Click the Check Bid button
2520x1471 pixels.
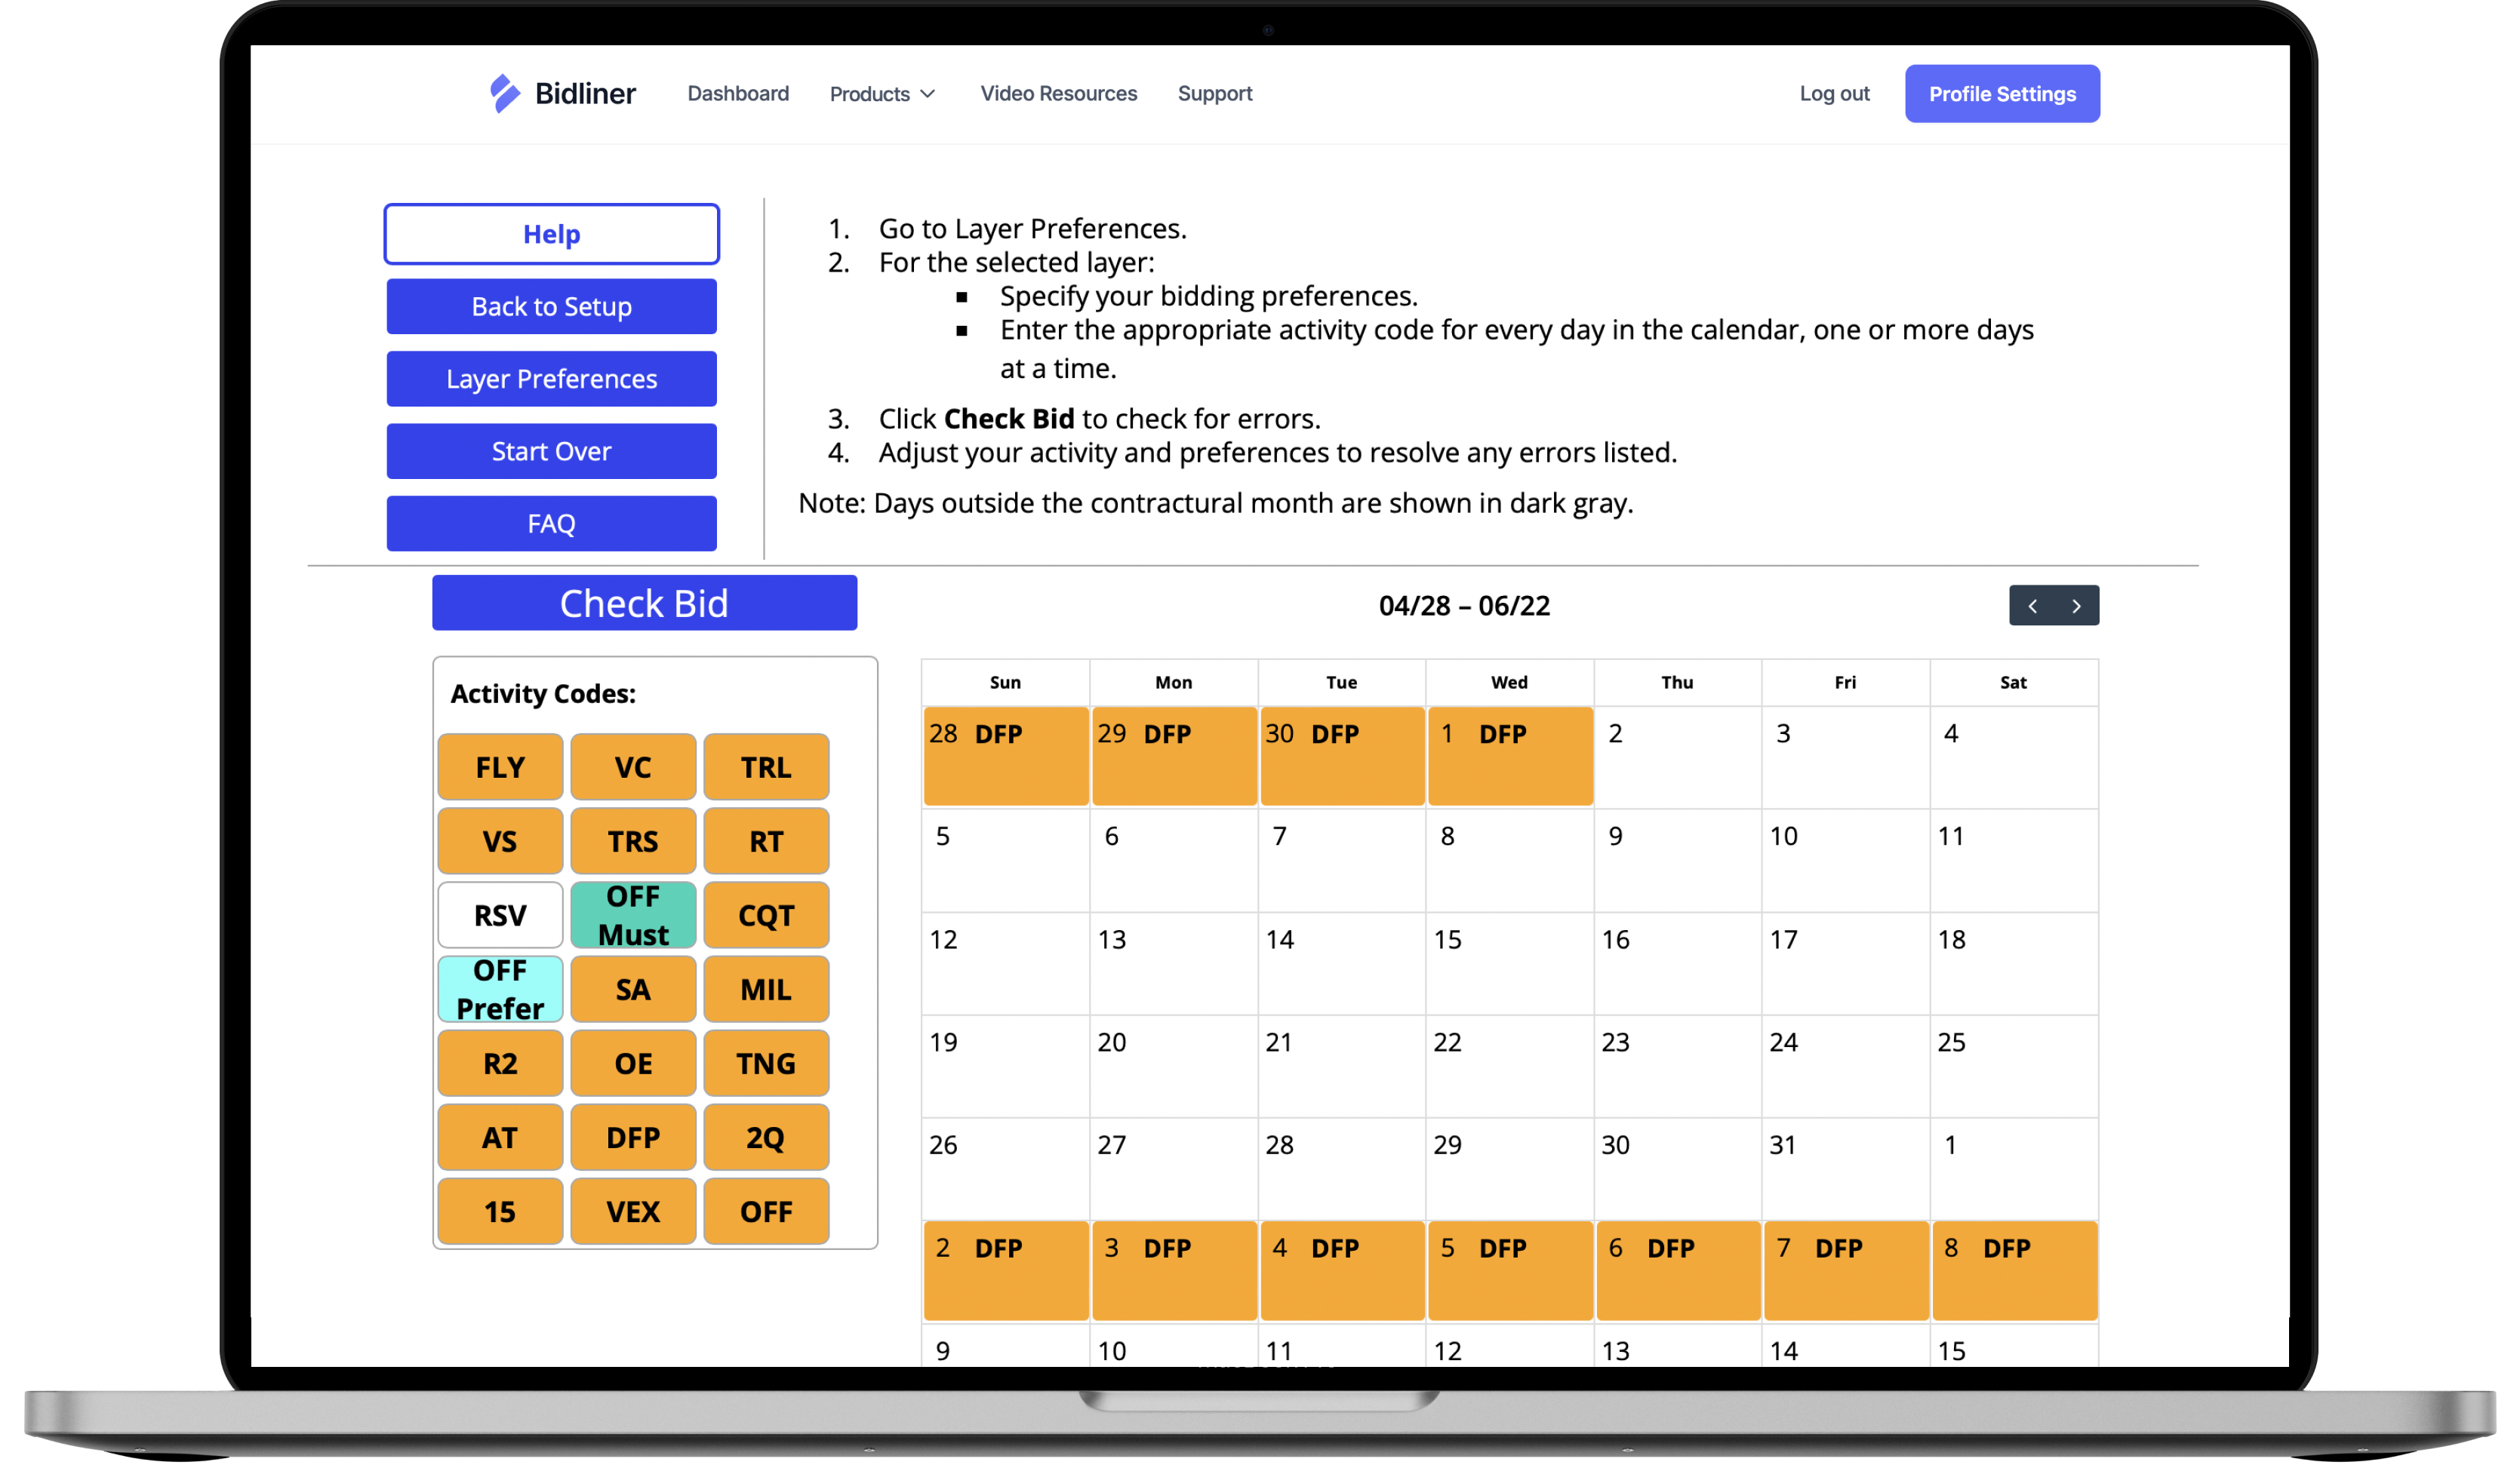tap(644, 603)
